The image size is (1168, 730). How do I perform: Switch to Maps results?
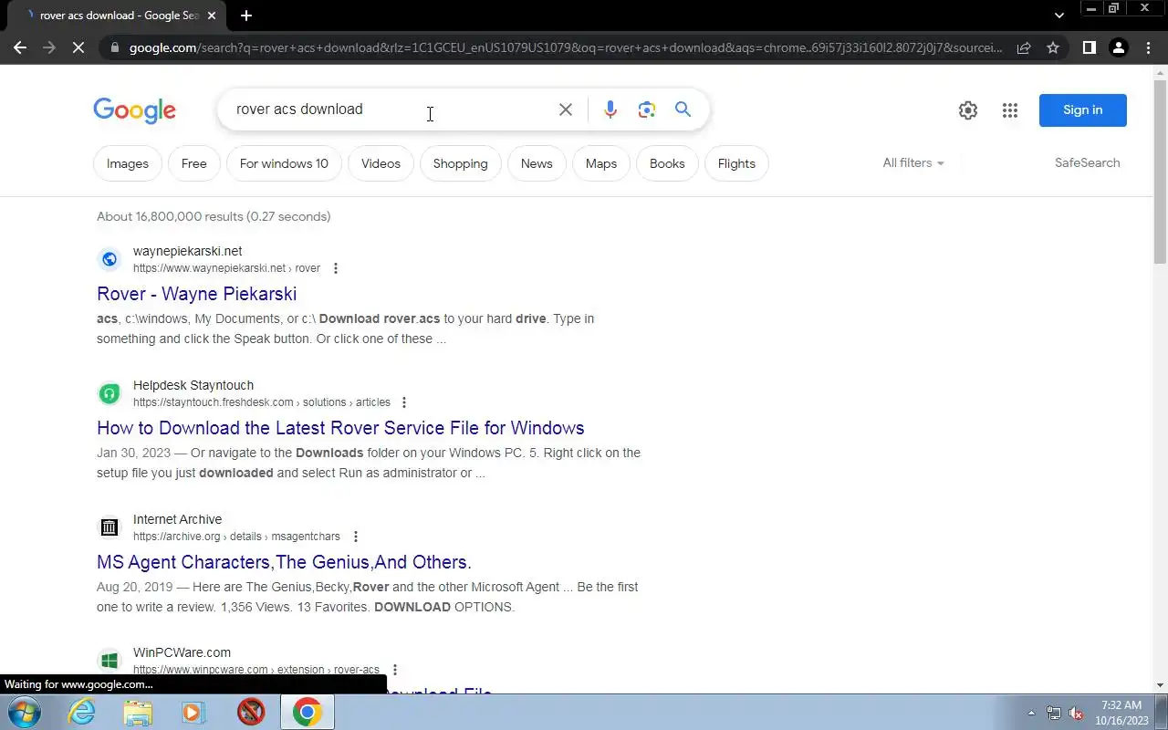pos(601,163)
